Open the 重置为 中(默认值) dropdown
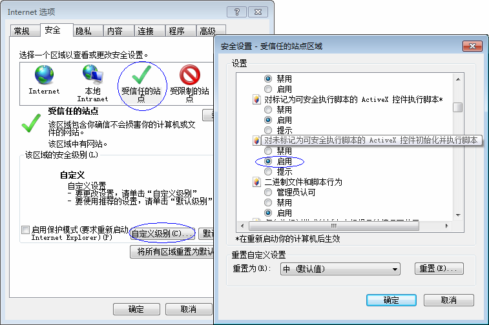489x325 pixels. pyautogui.click(x=340, y=269)
